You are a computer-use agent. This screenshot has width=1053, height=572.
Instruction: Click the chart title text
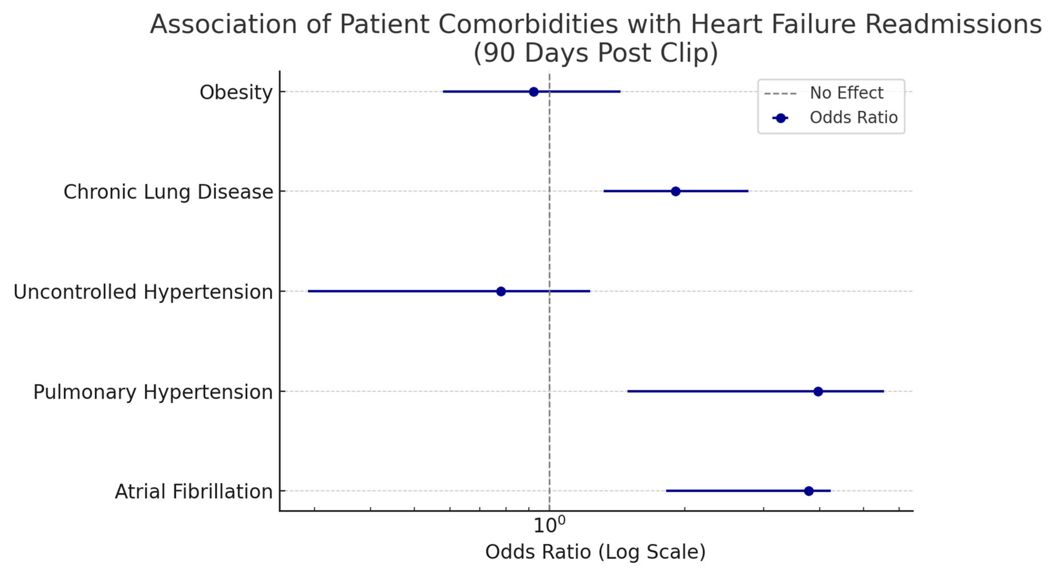point(596,38)
